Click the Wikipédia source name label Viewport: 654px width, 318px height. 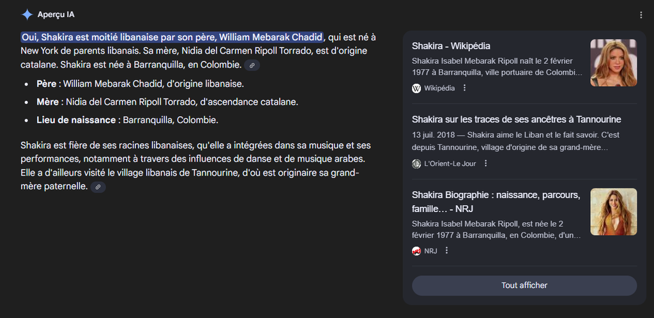point(439,88)
